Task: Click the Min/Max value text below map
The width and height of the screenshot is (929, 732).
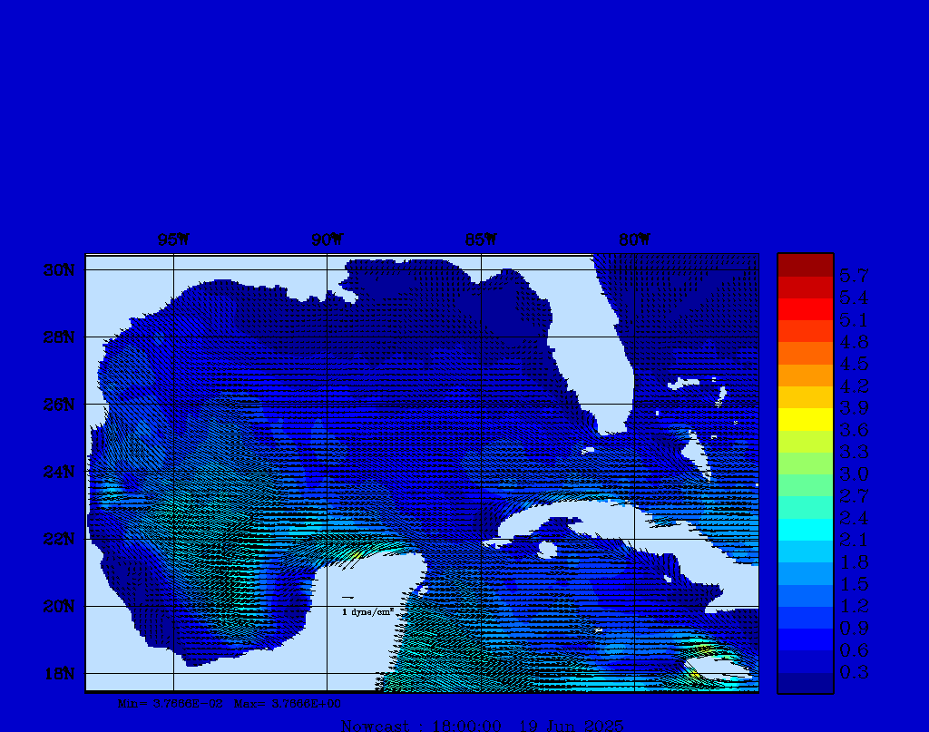Action: (230, 703)
